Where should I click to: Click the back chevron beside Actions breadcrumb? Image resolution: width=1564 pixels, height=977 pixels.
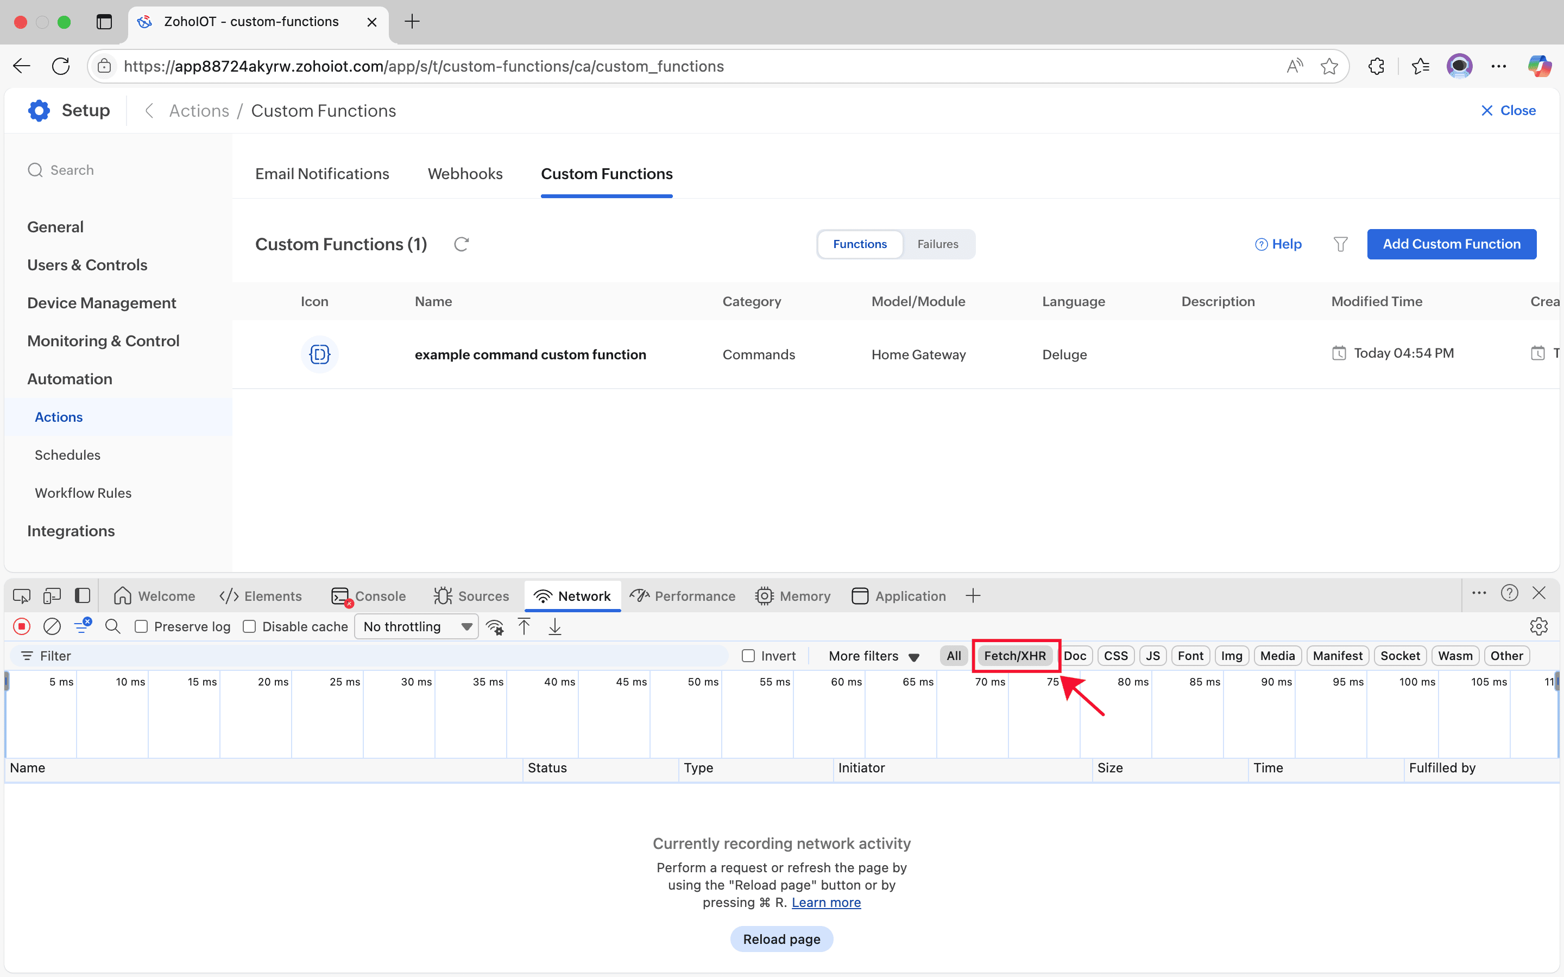pyautogui.click(x=149, y=111)
